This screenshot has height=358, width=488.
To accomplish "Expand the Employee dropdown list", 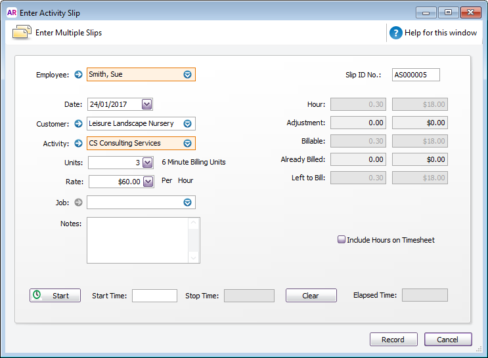I will click(x=187, y=75).
